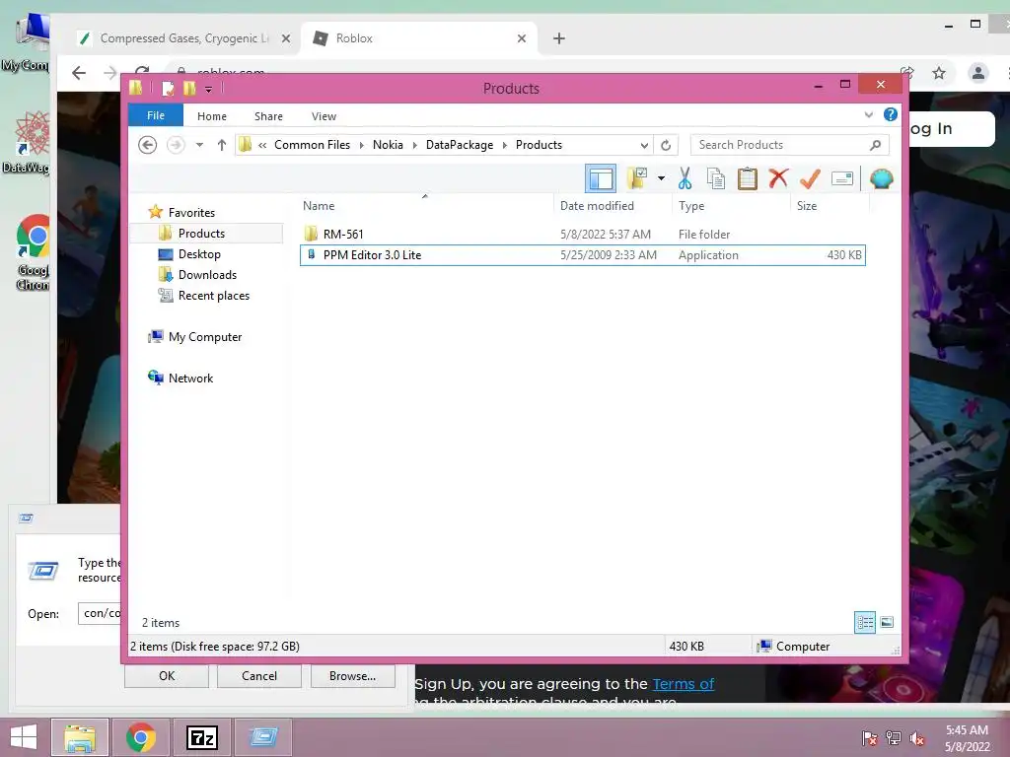This screenshot has height=757, width=1010.
Task: Open the address bar history dropdown
Action: click(644, 146)
